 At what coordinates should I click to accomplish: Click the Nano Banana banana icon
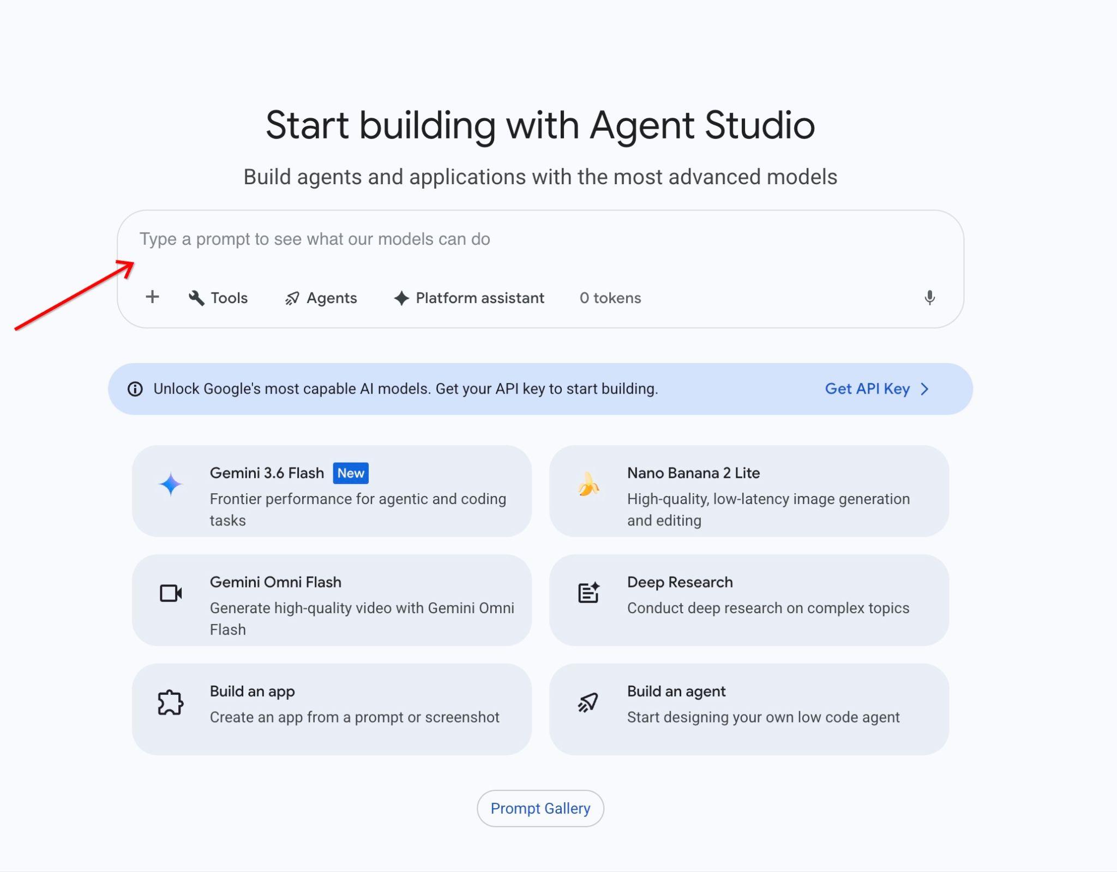click(x=588, y=484)
